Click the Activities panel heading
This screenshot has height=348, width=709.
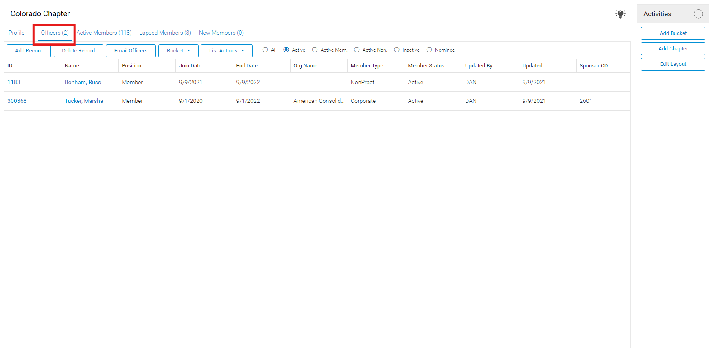pyautogui.click(x=657, y=14)
